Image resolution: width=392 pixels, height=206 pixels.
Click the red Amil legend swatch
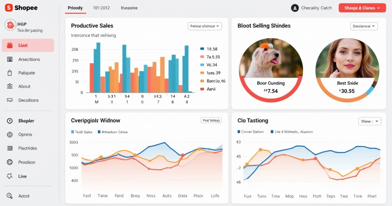click(202, 89)
